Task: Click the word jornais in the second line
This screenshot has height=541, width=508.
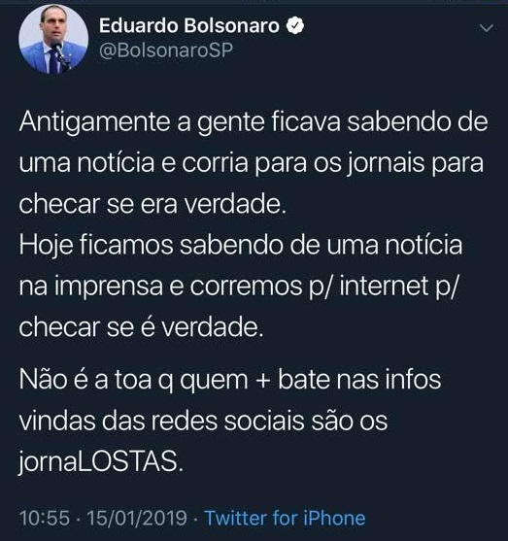Action: [x=386, y=164]
